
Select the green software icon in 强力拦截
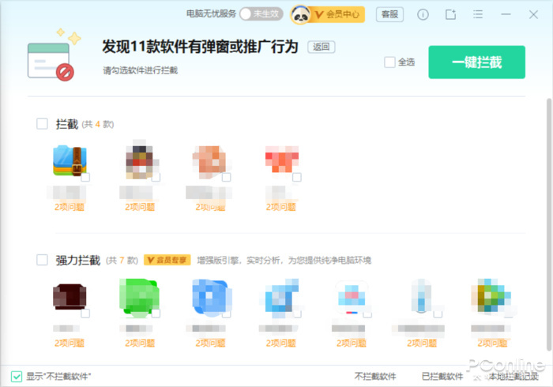pos(139,296)
